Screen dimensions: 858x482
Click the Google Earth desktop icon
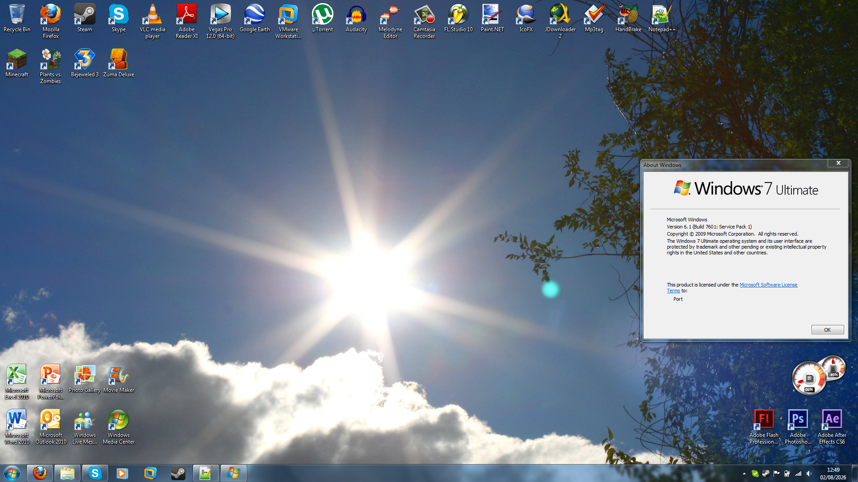(255, 18)
